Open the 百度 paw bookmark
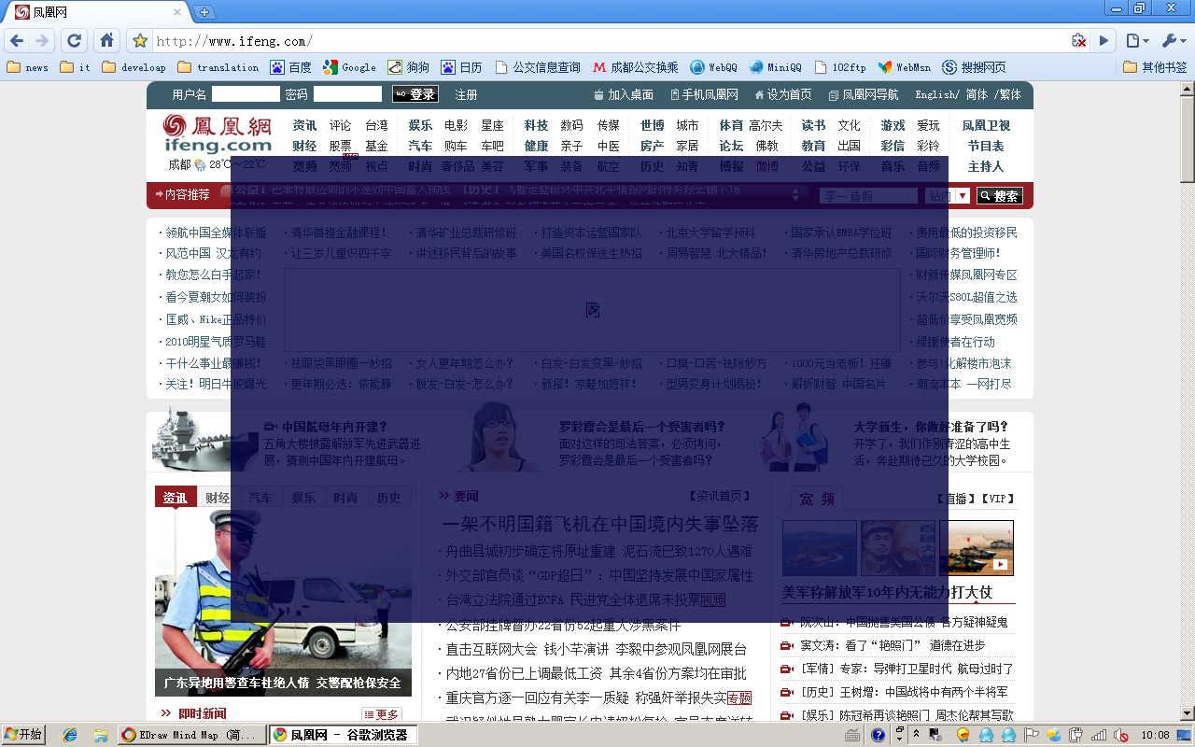This screenshot has width=1195, height=747. point(290,67)
